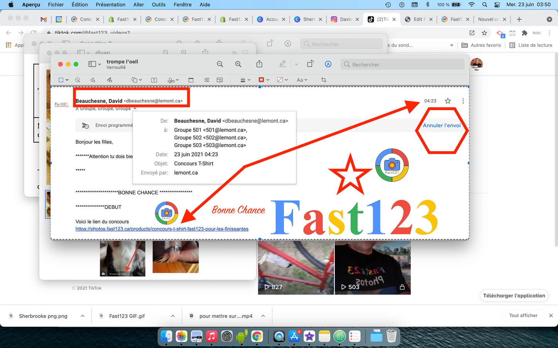Expand the text style Aa dropdown
The width and height of the screenshot is (558, 348).
tap(302, 80)
